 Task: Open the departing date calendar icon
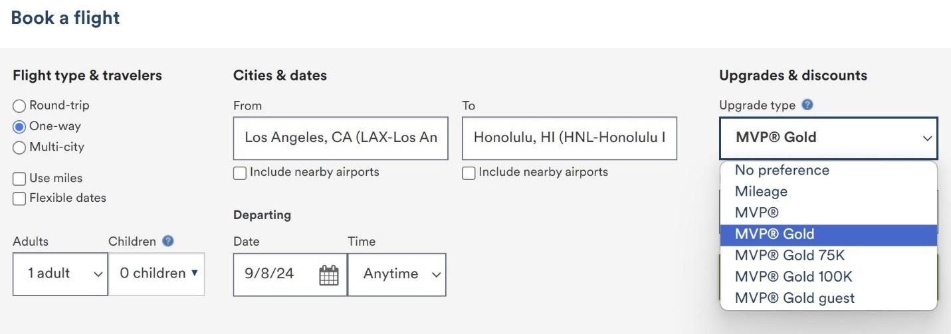(329, 274)
